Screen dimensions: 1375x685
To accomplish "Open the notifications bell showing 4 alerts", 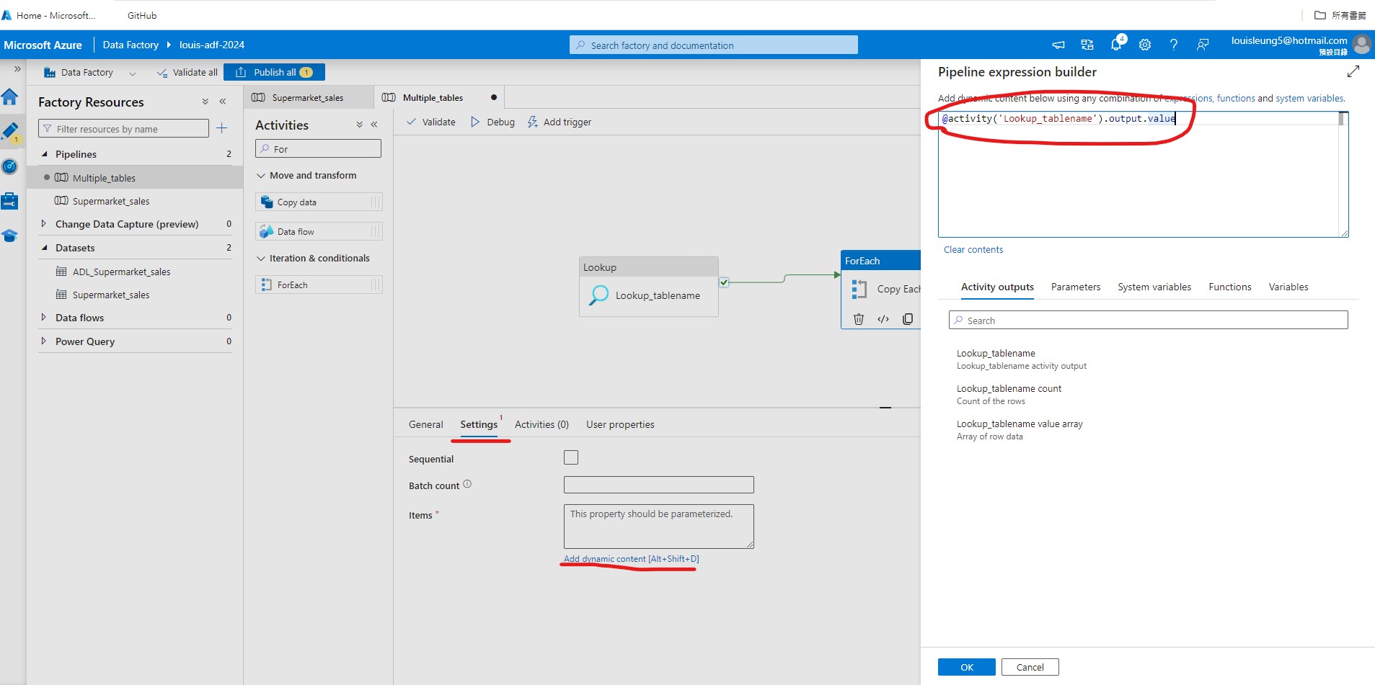I will coord(1116,45).
